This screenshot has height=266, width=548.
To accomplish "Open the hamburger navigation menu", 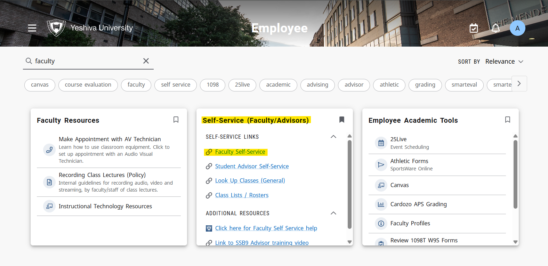I will pyautogui.click(x=32, y=28).
